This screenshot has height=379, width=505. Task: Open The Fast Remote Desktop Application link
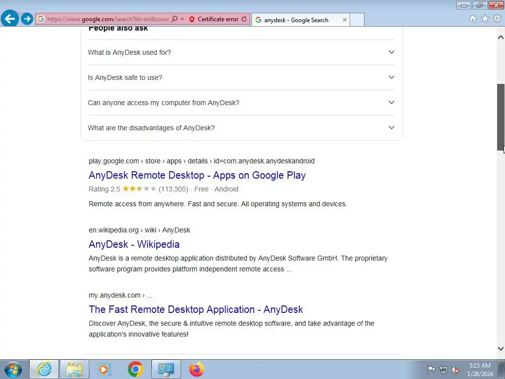pyautogui.click(x=196, y=309)
